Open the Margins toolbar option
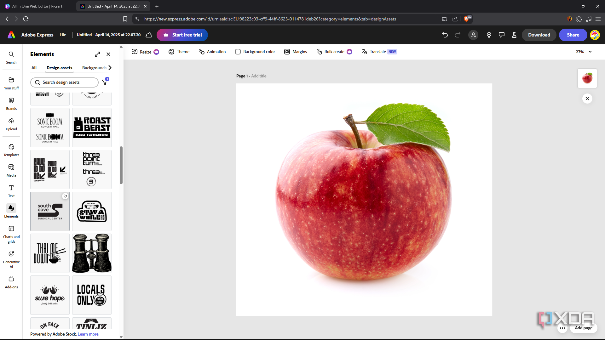The width and height of the screenshot is (605, 340). click(296, 52)
